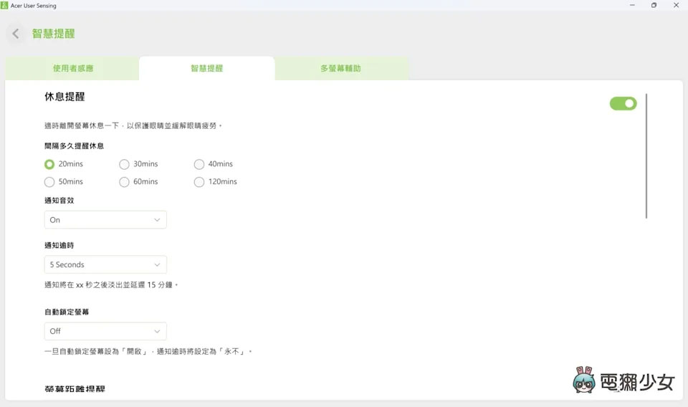Click the Acer User Sensing app icon

point(5,6)
